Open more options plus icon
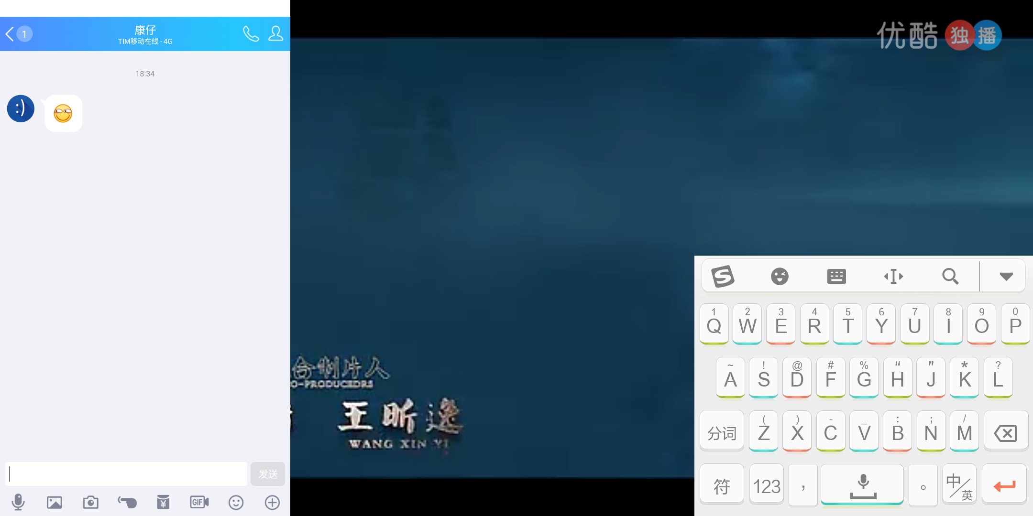Screen dimensions: 1033x516 pos(272,502)
